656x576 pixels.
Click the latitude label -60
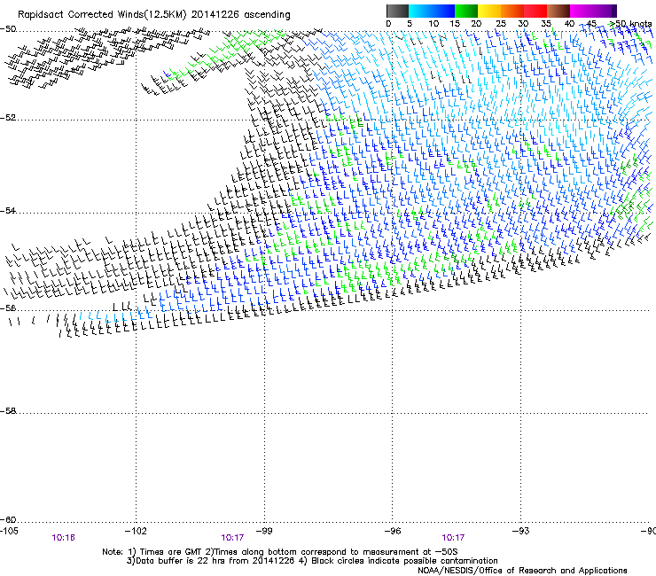[8, 519]
